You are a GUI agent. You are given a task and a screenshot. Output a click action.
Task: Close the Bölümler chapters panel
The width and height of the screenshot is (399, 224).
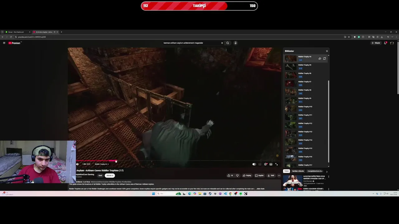[x=327, y=51]
